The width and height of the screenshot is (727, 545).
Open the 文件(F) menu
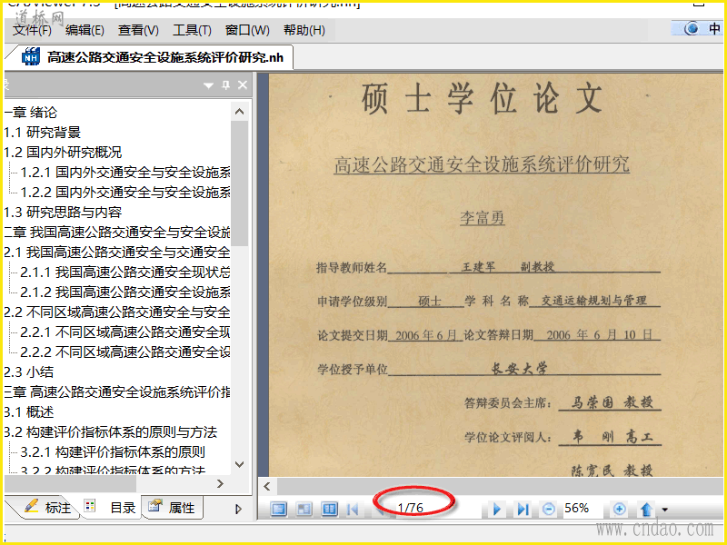coord(32,30)
